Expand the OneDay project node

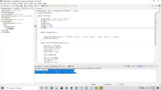(x=1, y=30)
